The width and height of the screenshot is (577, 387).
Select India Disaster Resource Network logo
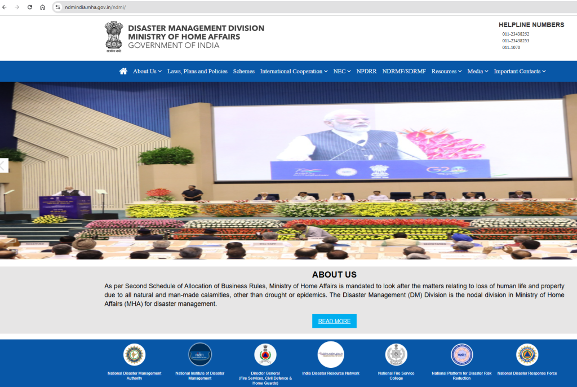(x=331, y=355)
